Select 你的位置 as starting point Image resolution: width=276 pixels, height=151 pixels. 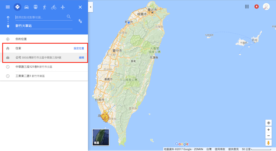pos(44,39)
